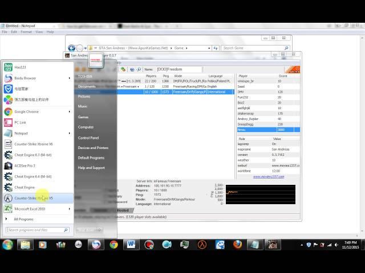The height and width of the screenshot is (273, 365).
Task: Go back in the Explorer window
Action: [x=71, y=48]
